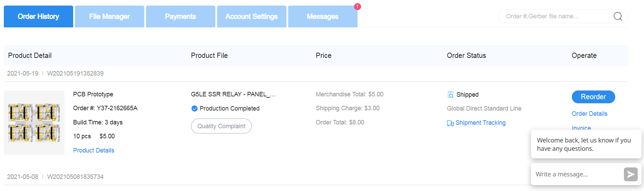The image size is (644, 191).
Task: Open the Product Details link
Action: coord(94,150)
